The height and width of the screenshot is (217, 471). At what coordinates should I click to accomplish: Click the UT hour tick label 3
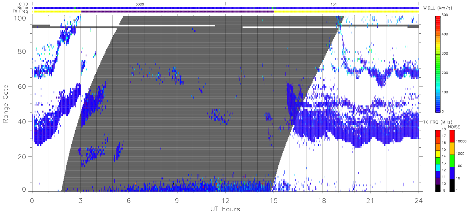coord(80,200)
